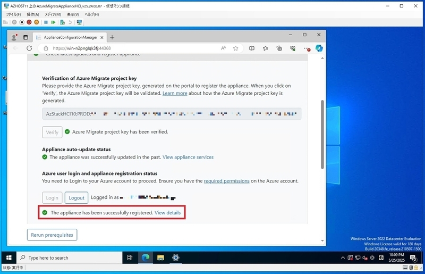This screenshot has width=425, height=274.
Task: Select the ApplianceConfigurationManager tab
Action: tap(70, 37)
